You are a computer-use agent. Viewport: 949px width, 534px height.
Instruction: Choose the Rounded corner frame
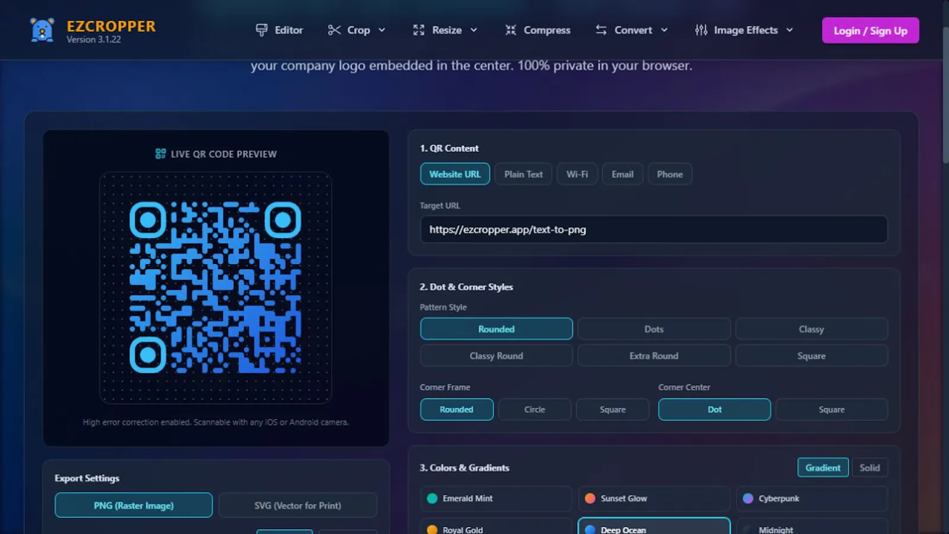[457, 410]
